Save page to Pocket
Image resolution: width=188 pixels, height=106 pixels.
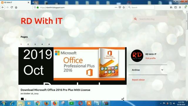[x=120, y=7]
